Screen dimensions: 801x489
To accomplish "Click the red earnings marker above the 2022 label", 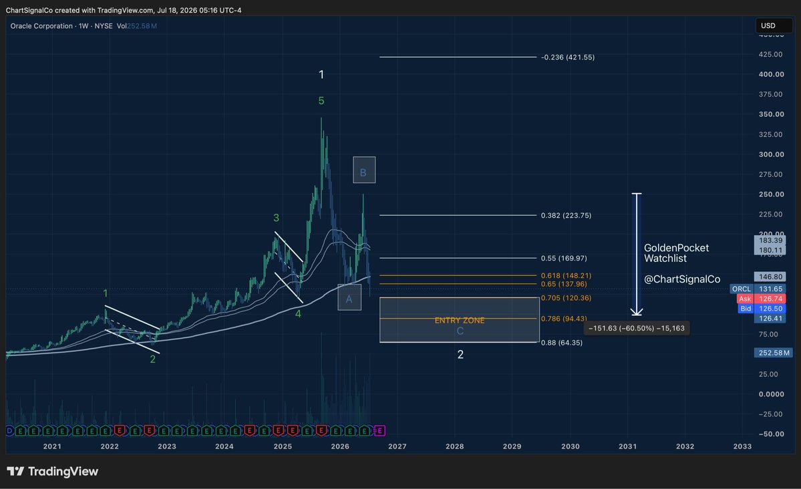I will tap(120, 431).
